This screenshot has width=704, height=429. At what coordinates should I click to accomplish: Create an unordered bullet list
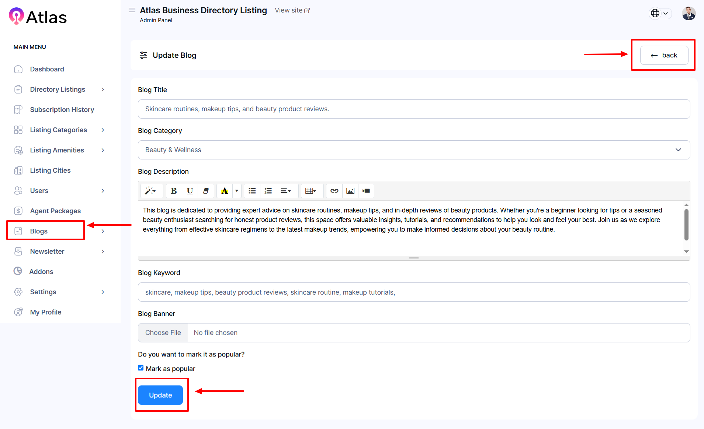[x=252, y=191]
